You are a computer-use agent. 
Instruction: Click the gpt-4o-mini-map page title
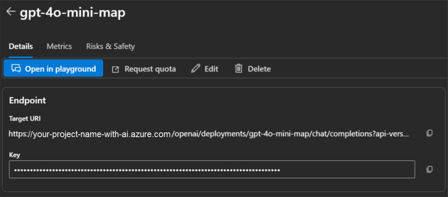73,13
